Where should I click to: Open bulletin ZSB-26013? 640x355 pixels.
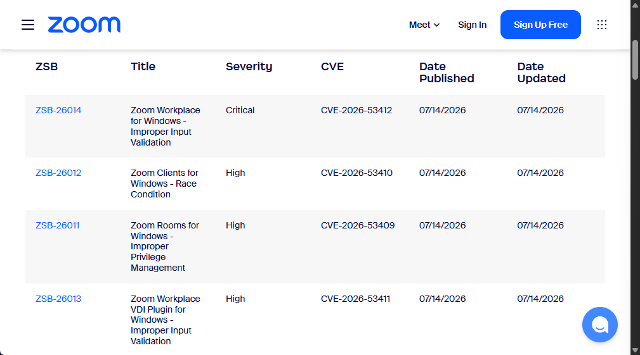pos(58,299)
